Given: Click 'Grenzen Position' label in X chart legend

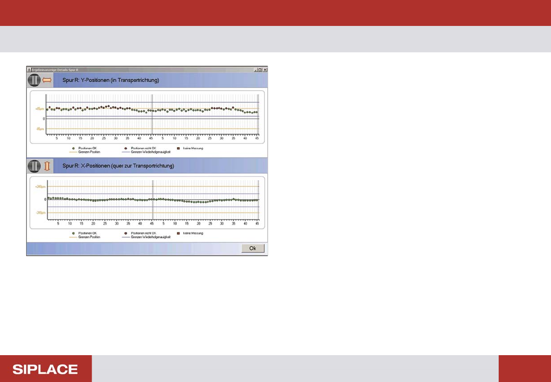Looking at the screenshot, I should [89, 237].
